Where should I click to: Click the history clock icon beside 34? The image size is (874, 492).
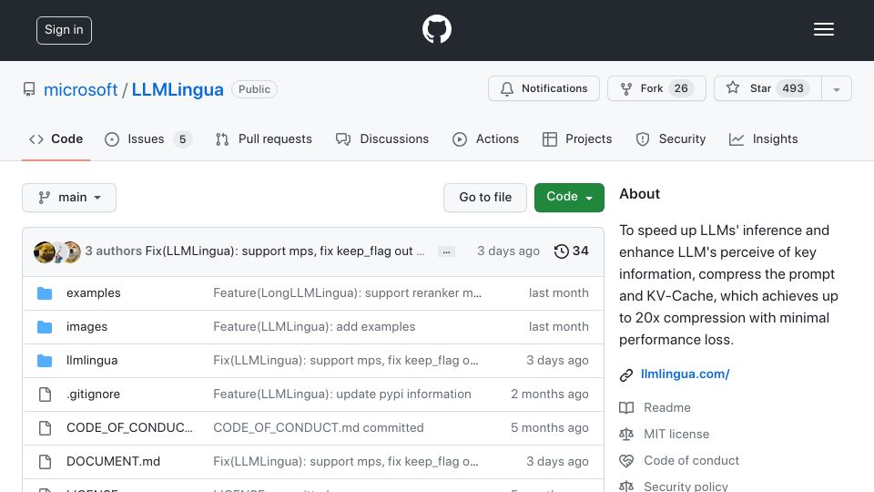coord(562,251)
